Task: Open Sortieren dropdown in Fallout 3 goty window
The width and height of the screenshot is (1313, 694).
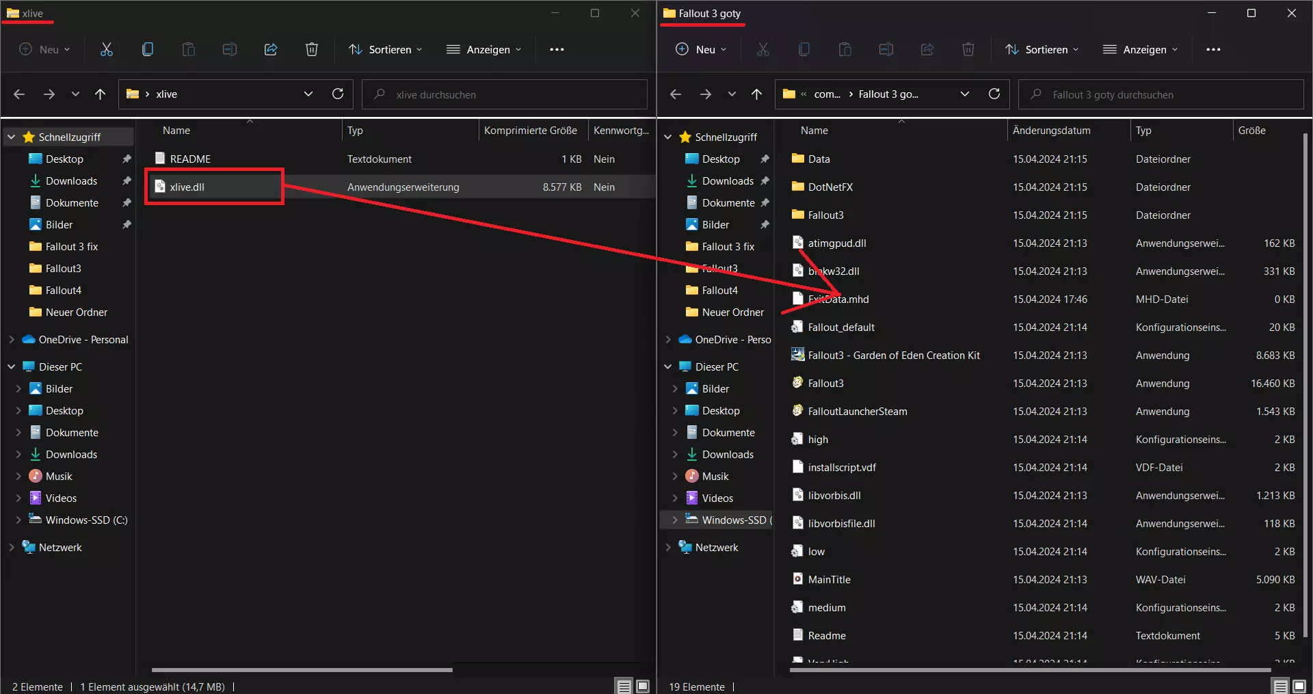Action: 1042,49
